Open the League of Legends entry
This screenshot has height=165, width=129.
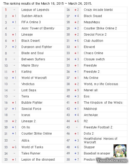click(35, 10)
